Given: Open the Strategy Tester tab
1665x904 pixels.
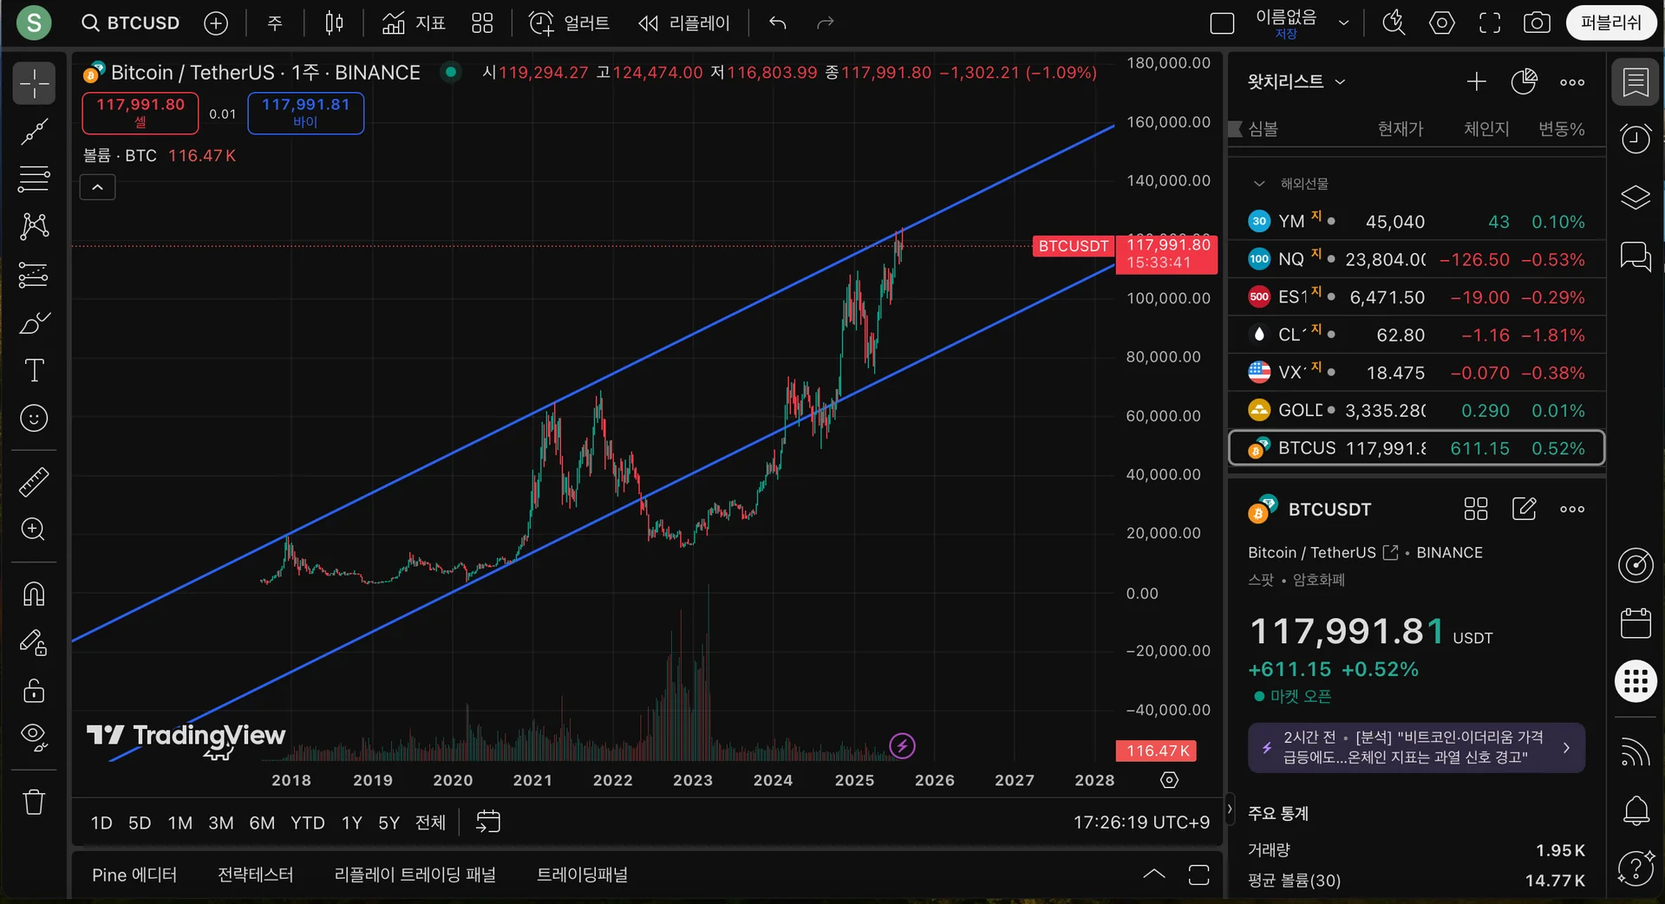Looking at the screenshot, I should (255, 875).
